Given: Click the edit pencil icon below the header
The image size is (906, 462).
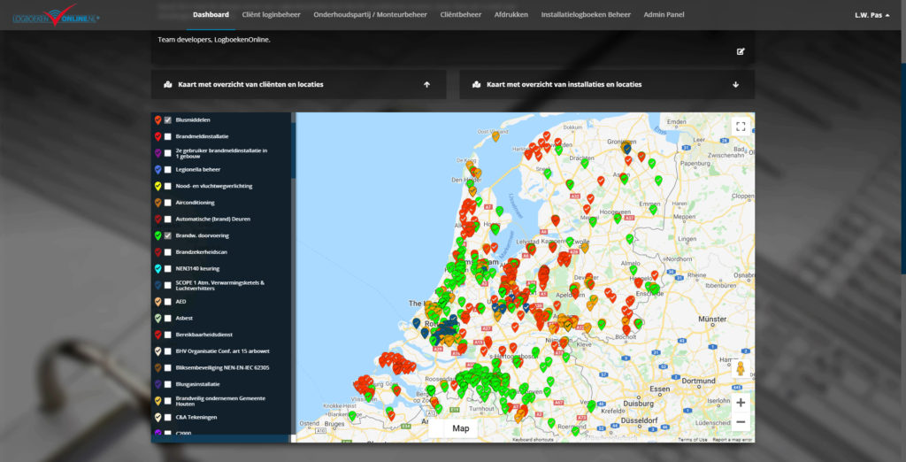Looking at the screenshot, I should (741, 51).
